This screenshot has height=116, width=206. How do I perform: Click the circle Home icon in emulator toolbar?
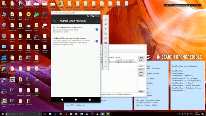tap(106, 57)
